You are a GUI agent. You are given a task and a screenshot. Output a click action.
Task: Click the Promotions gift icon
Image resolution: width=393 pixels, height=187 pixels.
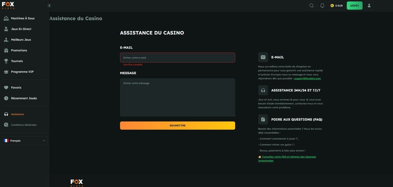click(x=6, y=50)
